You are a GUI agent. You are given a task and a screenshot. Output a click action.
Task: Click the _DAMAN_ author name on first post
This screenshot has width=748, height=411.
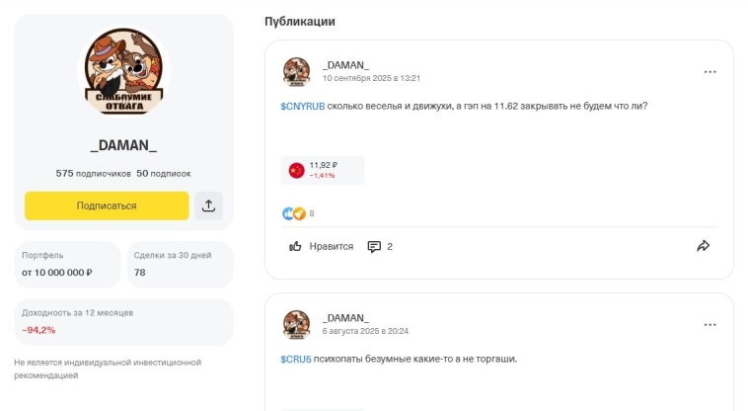(345, 65)
